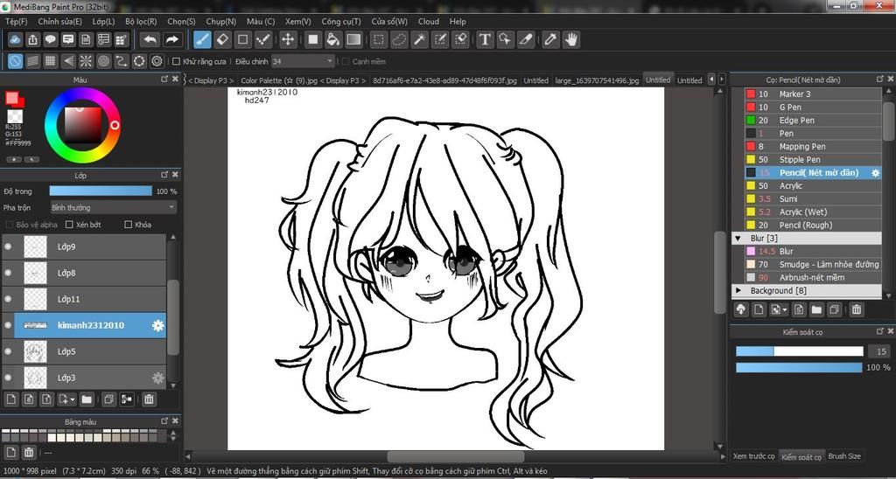This screenshot has width=896, height=479.
Task: Duplicate layer in layer panel
Action: tap(108, 399)
